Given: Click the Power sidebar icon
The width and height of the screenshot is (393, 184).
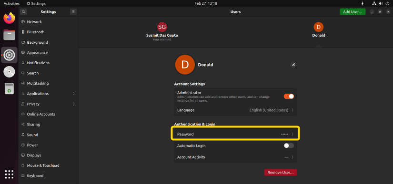Looking at the screenshot, I should pyautogui.click(x=23, y=145).
